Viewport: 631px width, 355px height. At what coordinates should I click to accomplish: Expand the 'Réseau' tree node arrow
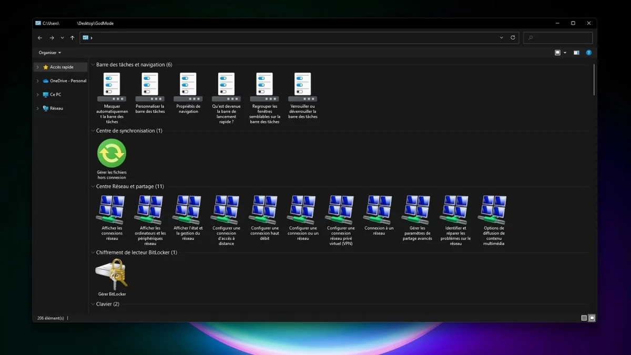[x=37, y=108]
